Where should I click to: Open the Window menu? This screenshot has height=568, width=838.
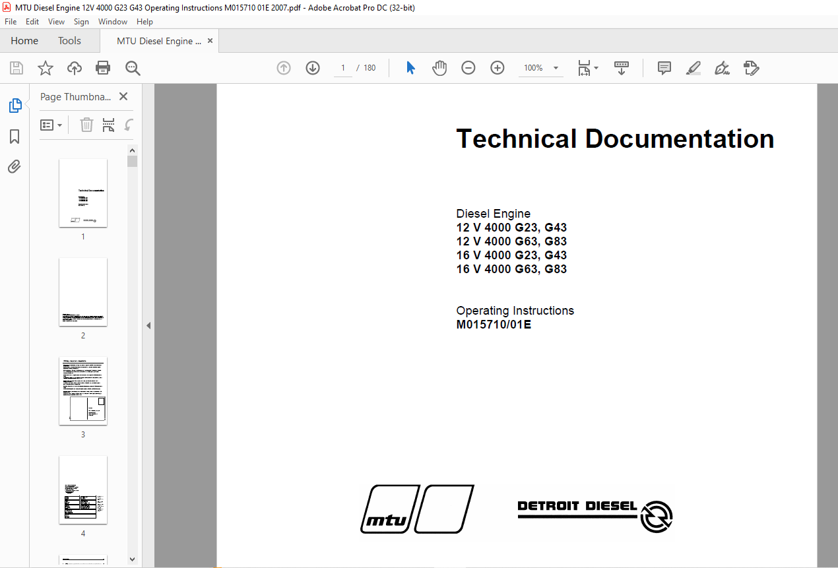click(x=113, y=22)
